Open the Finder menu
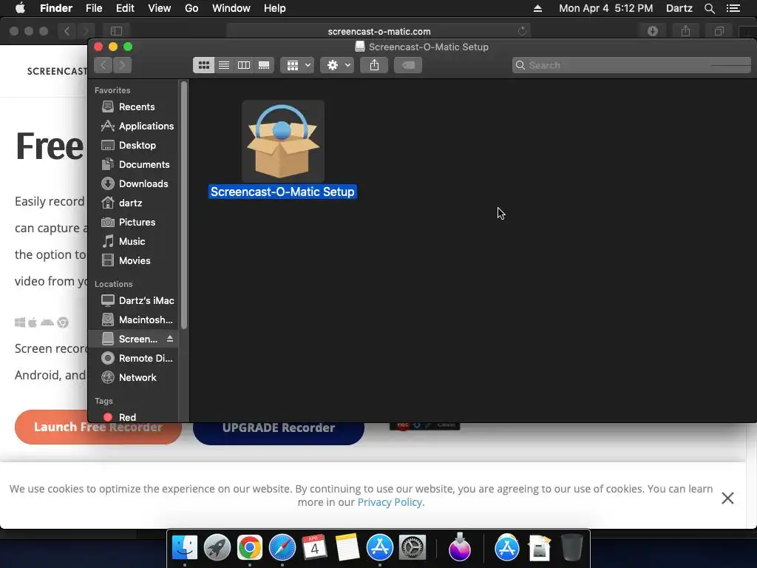This screenshot has width=757, height=568. coord(56,8)
